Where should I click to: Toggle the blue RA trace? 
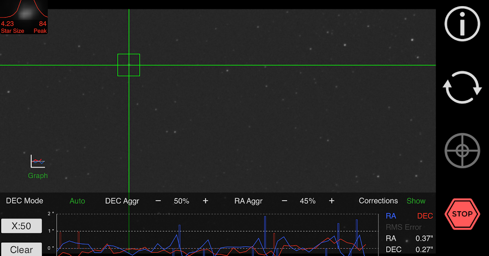click(391, 216)
